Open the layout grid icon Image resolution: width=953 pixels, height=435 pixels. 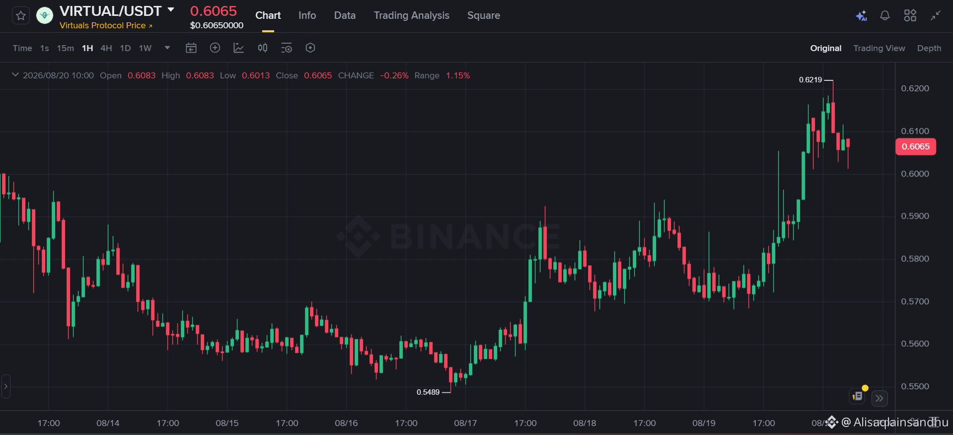click(910, 16)
